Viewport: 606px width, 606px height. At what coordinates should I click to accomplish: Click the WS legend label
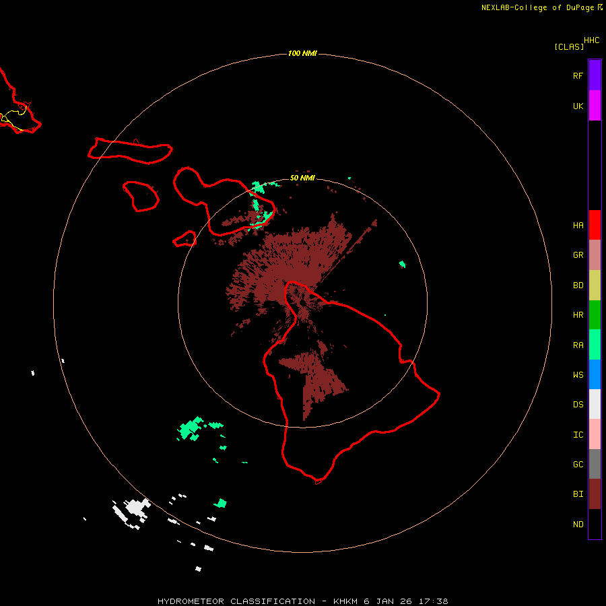578,374
